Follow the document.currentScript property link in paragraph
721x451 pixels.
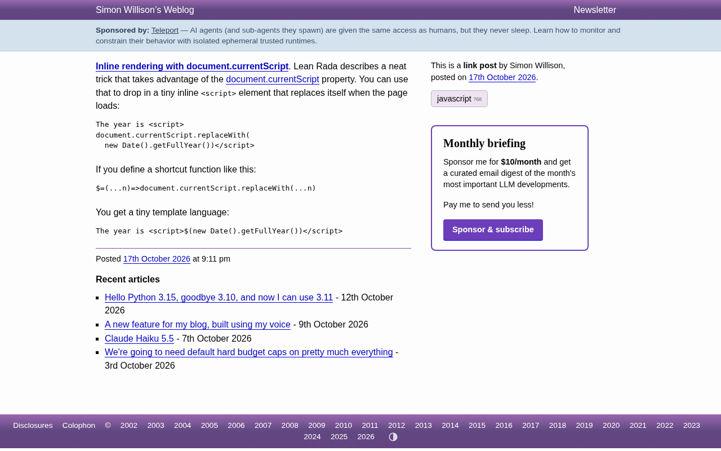point(273,79)
